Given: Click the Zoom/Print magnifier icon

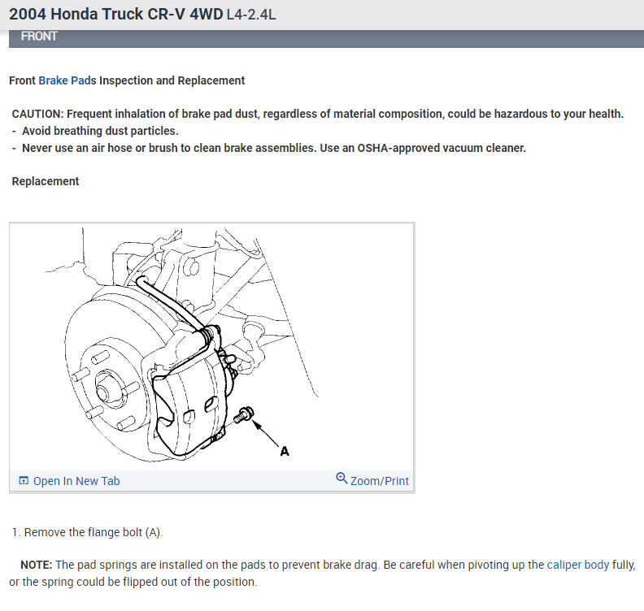Looking at the screenshot, I should 342,478.
